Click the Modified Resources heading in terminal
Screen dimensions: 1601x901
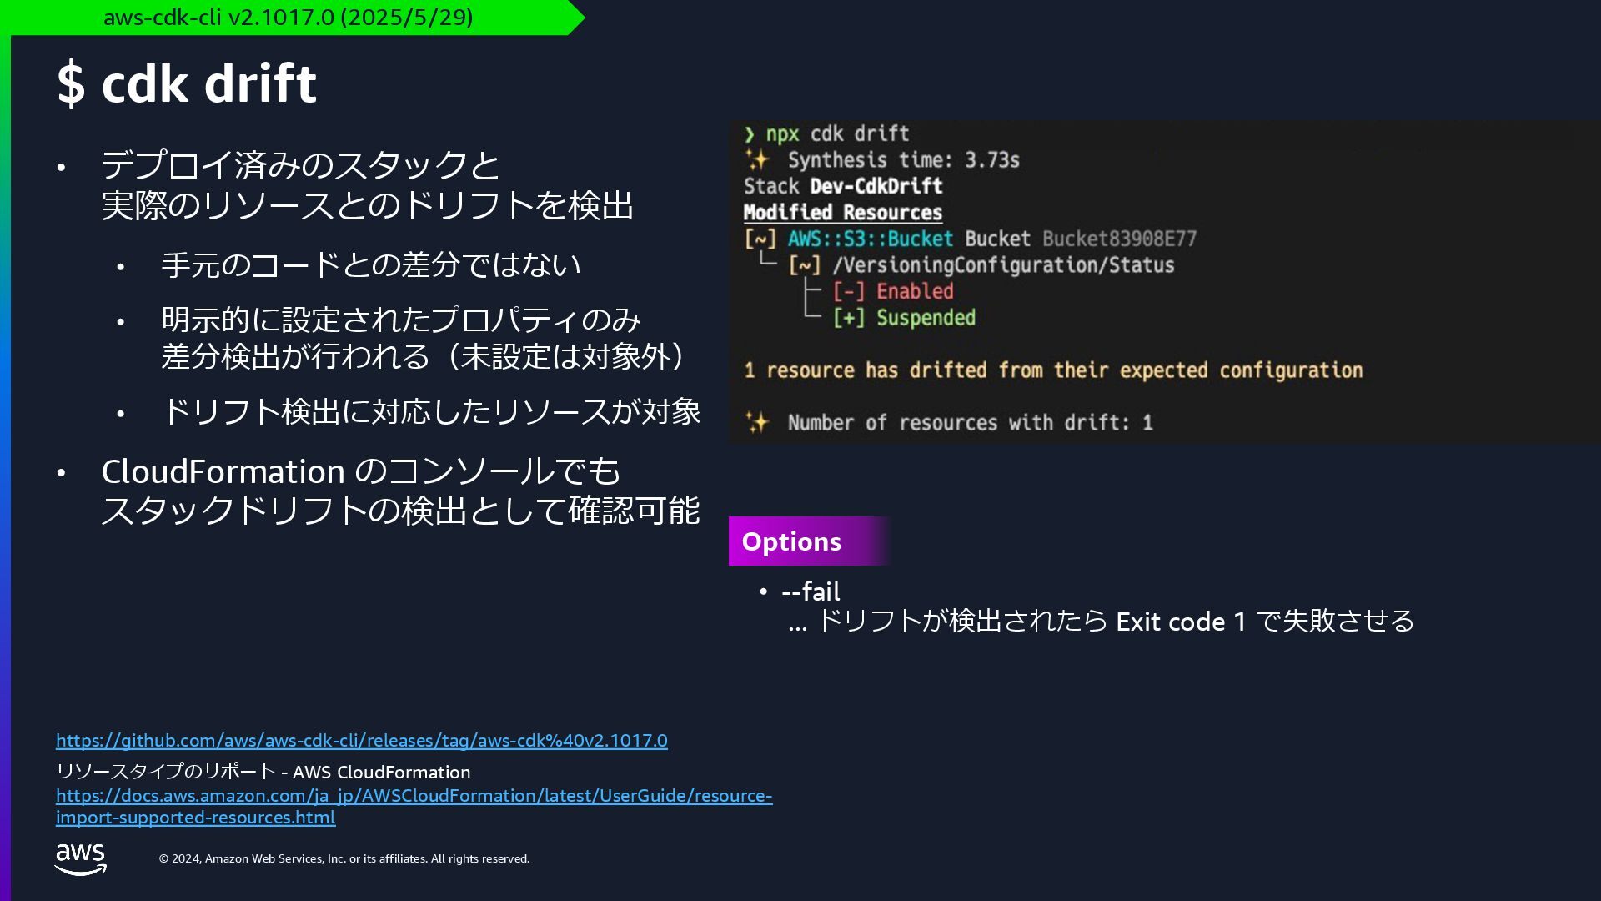tap(842, 213)
